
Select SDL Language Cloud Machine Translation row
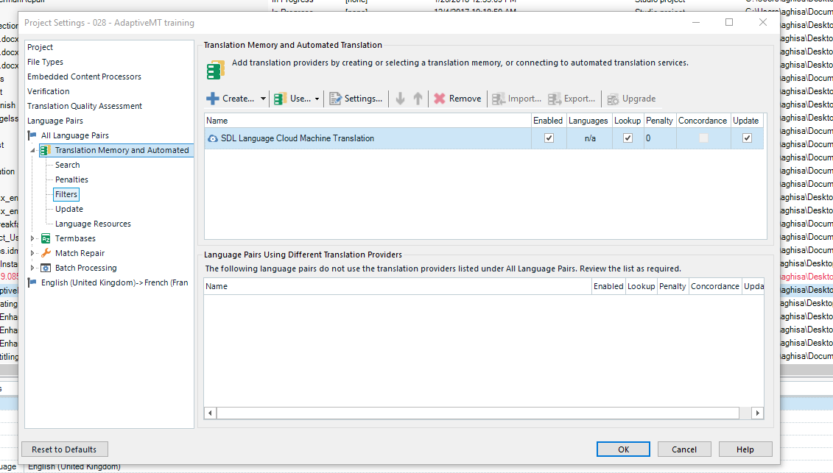point(484,138)
